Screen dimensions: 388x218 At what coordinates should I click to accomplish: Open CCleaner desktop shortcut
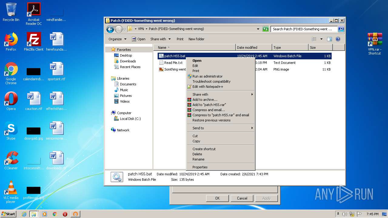(x=11, y=160)
